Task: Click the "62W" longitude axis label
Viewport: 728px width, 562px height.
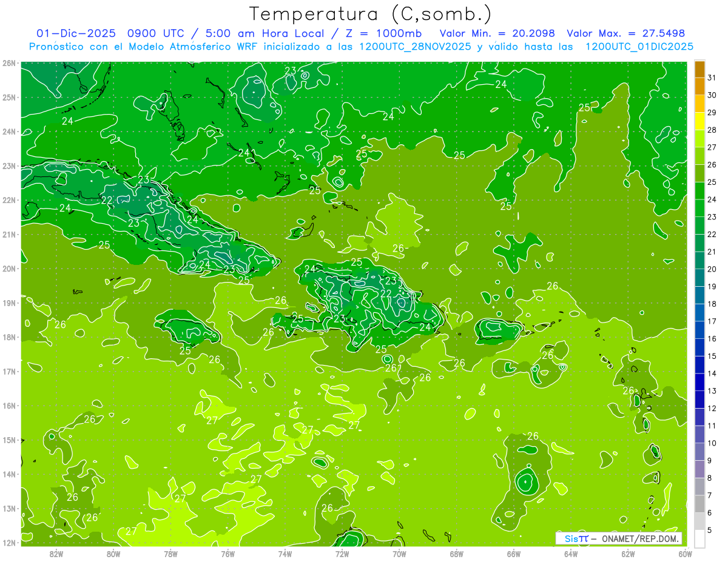Action: [x=628, y=554]
